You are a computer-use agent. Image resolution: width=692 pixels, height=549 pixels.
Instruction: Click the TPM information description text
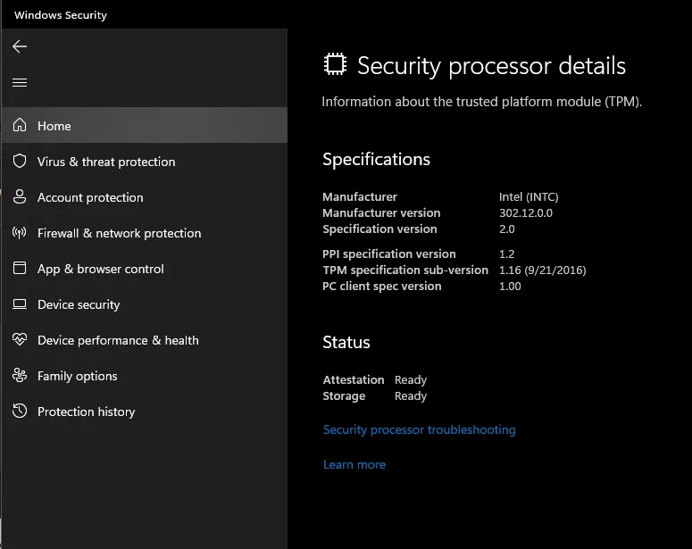point(482,102)
